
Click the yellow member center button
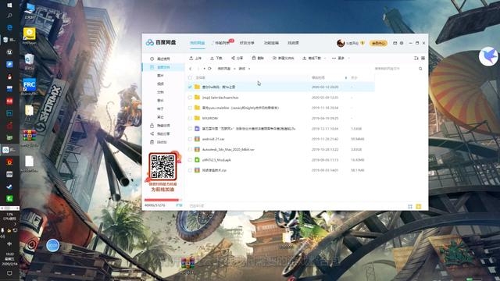378,43
